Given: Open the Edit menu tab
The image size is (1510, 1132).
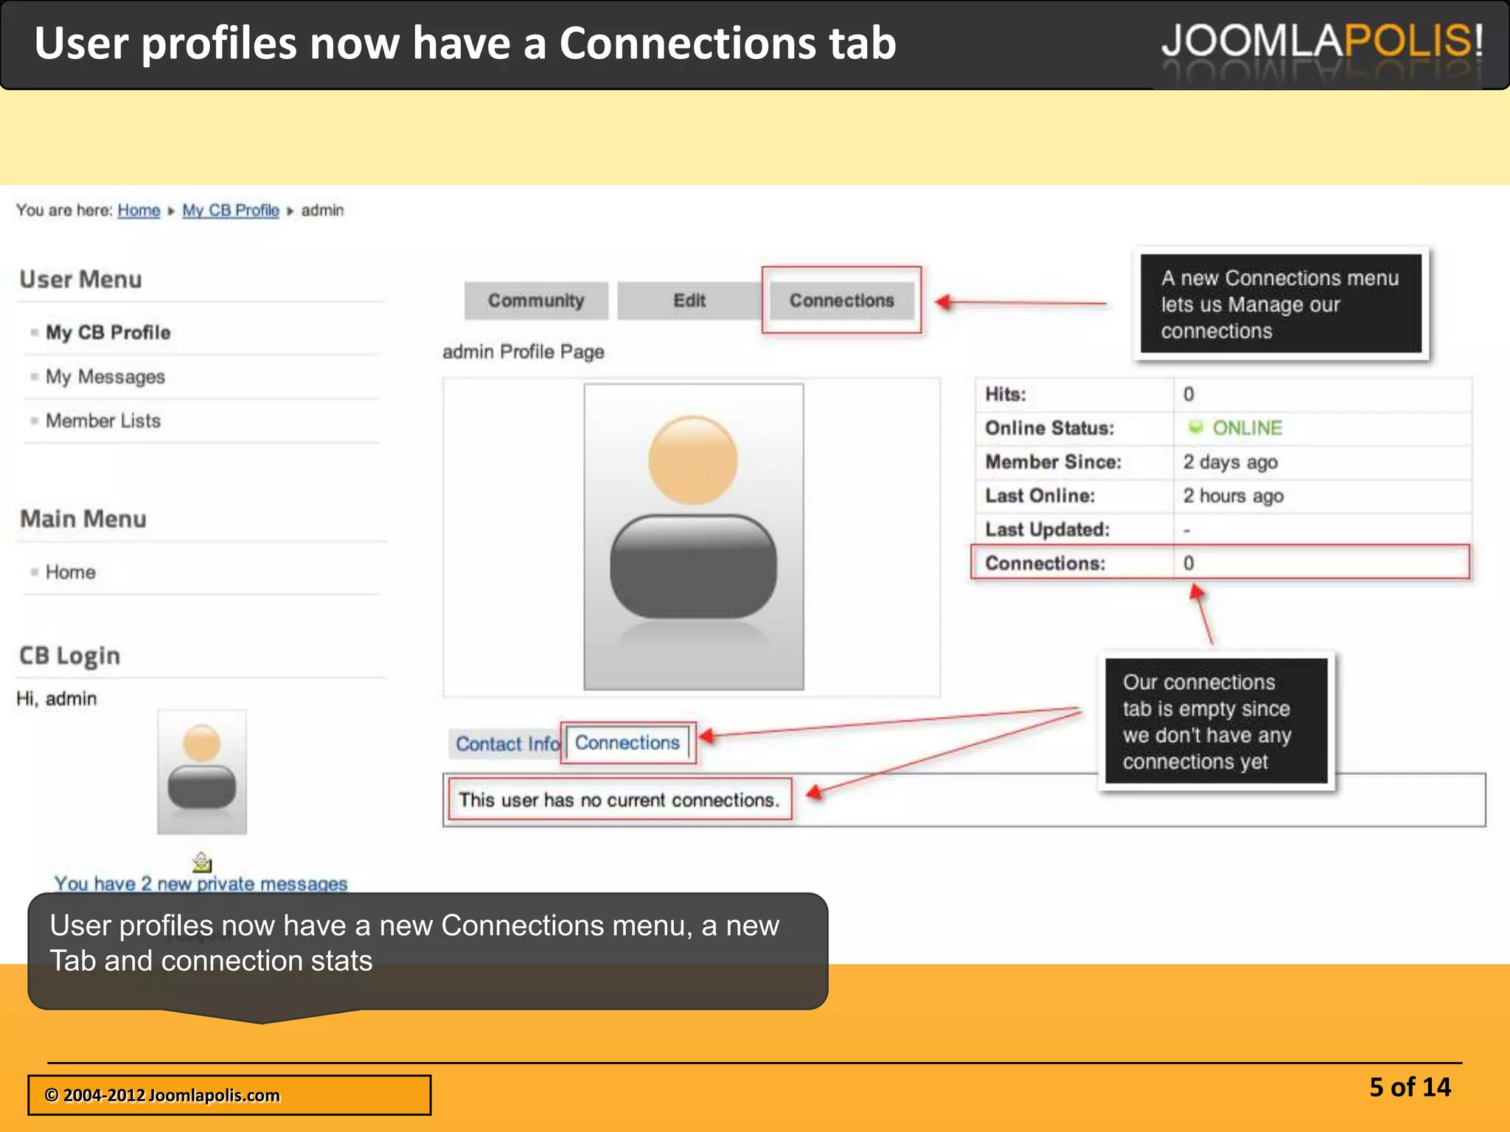Looking at the screenshot, I should tap(689, 301).
